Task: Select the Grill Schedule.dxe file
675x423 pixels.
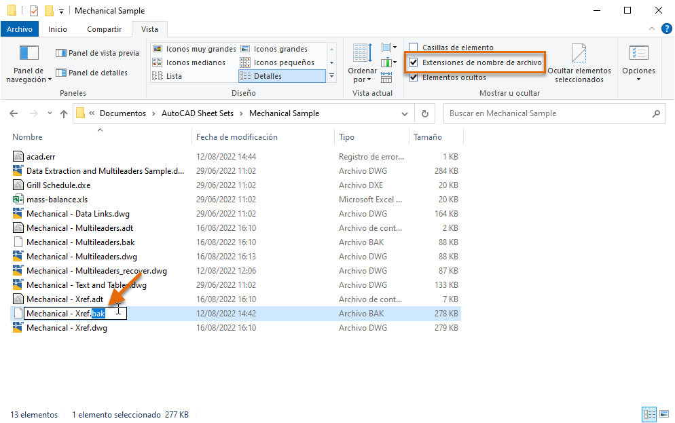Action: (58, 185)
